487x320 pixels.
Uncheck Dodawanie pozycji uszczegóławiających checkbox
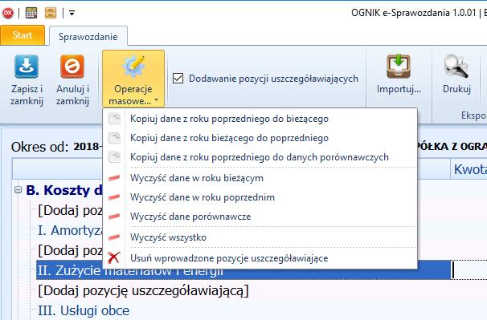click(178, 78)
